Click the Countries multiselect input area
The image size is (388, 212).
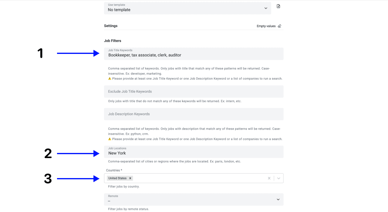point(197,178)
